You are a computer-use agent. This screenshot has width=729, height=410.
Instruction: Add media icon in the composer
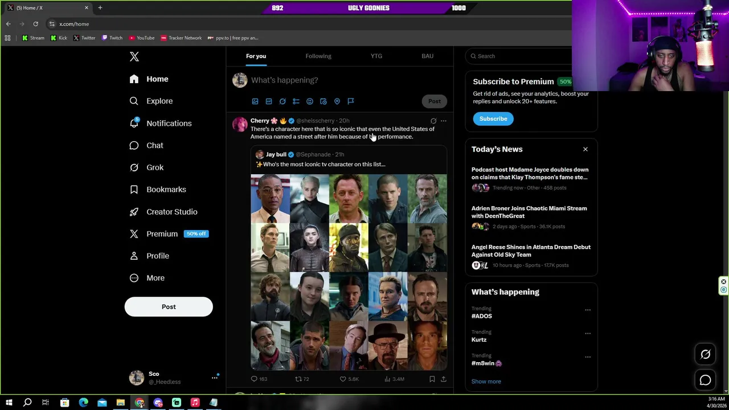(255, 101)
